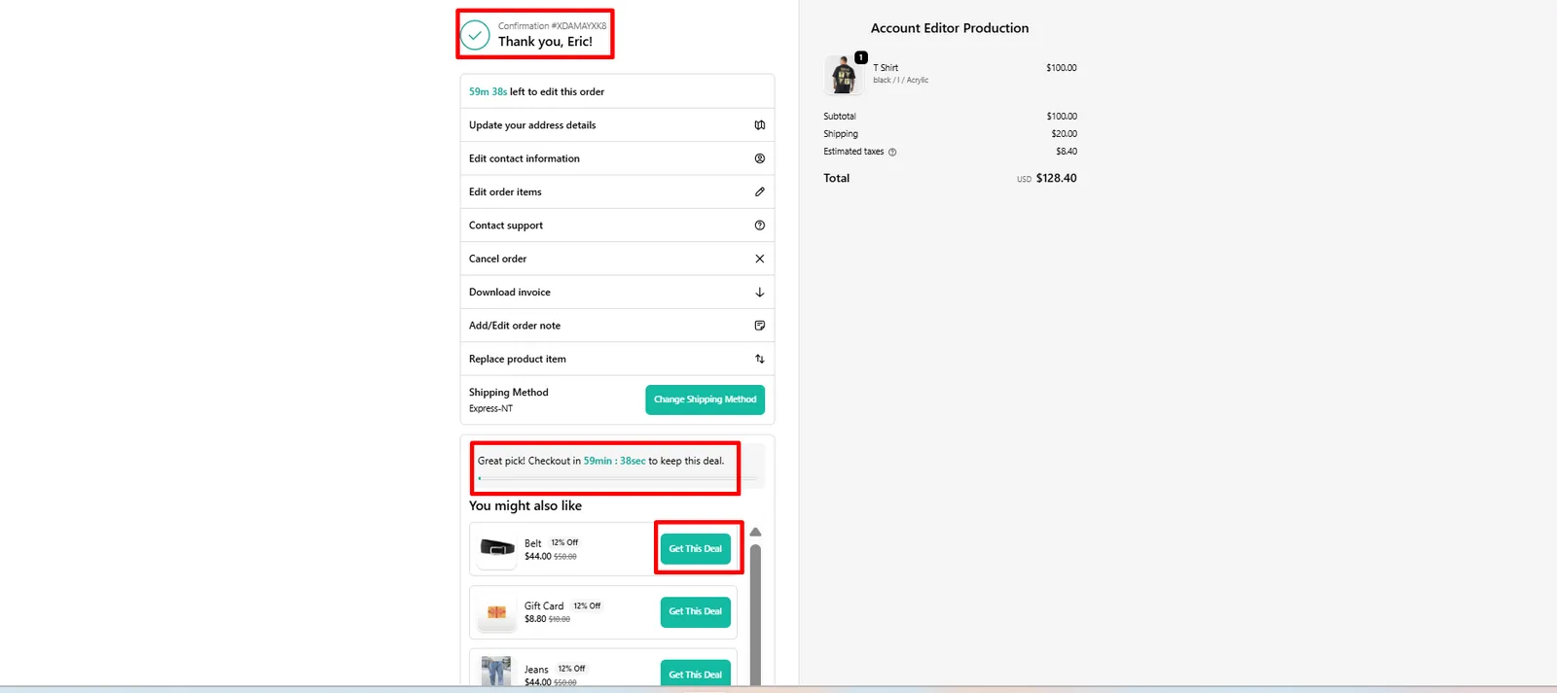Open Update your address details
Screen dimensions: 1557x693
pos(617,125)
